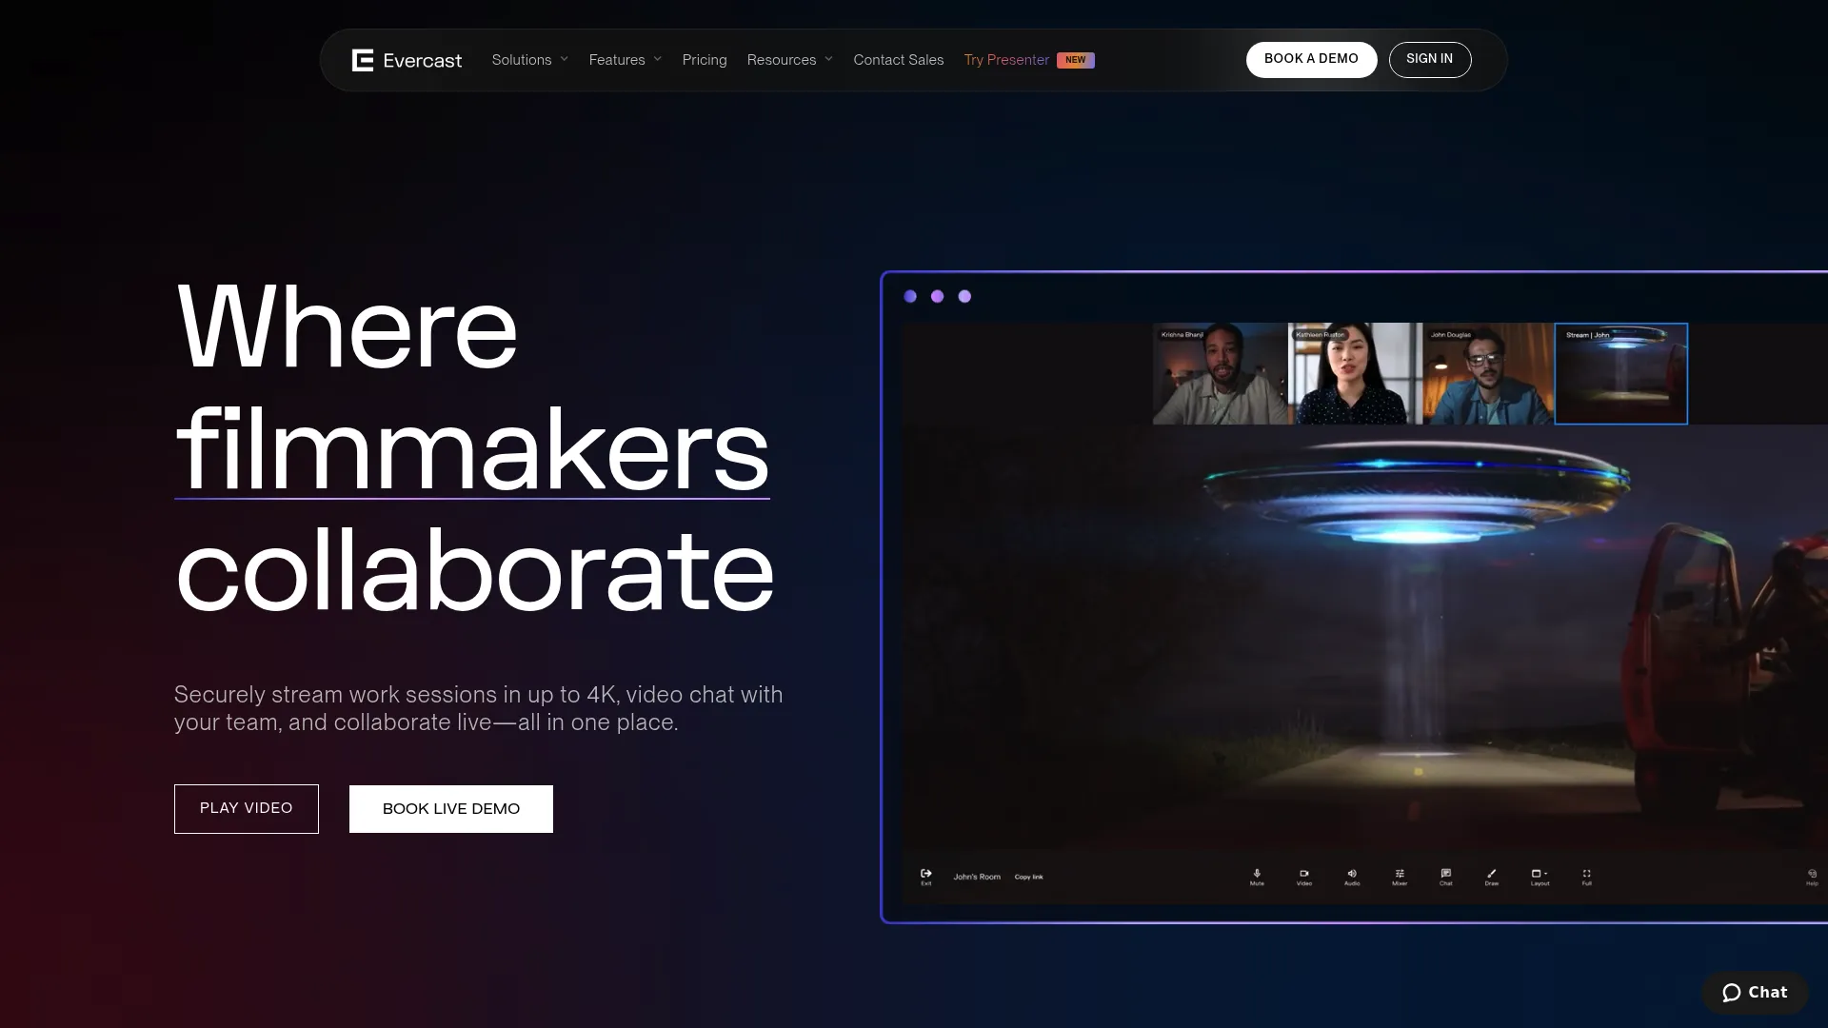Click the Help icon in the demo toolbar
This screenshot has height=1028, width=1828.
(x=1812, y=876)
